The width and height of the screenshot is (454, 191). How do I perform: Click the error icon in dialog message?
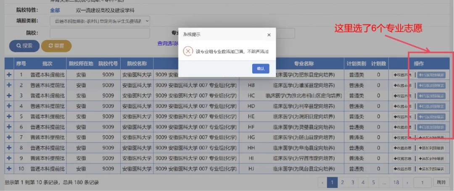tap(188, 52)
